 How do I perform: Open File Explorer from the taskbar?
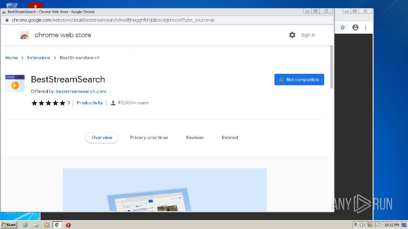point(36,225)
